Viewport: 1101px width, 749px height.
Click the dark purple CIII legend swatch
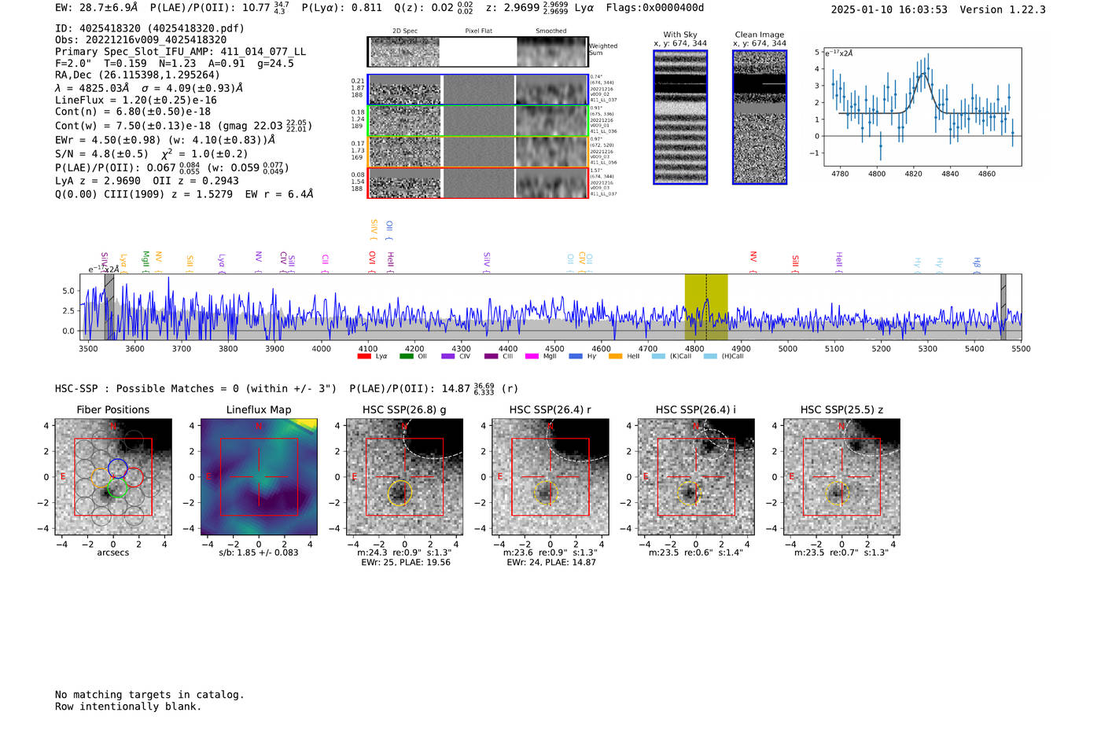coord(492,356)
